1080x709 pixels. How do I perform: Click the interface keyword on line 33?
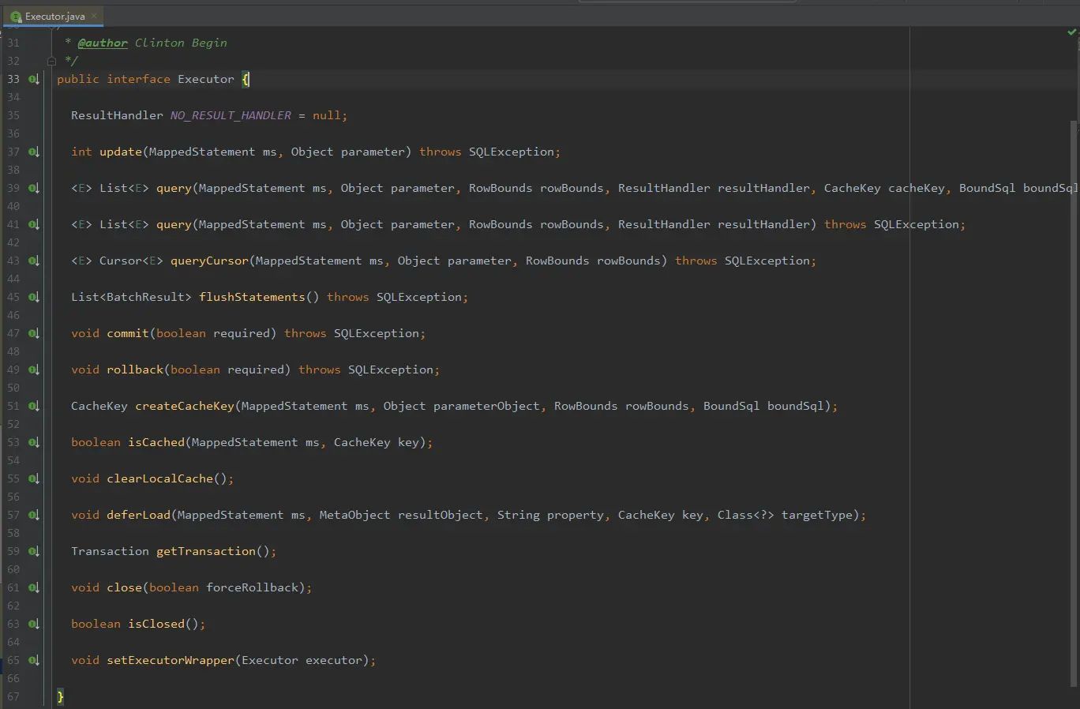138,79
